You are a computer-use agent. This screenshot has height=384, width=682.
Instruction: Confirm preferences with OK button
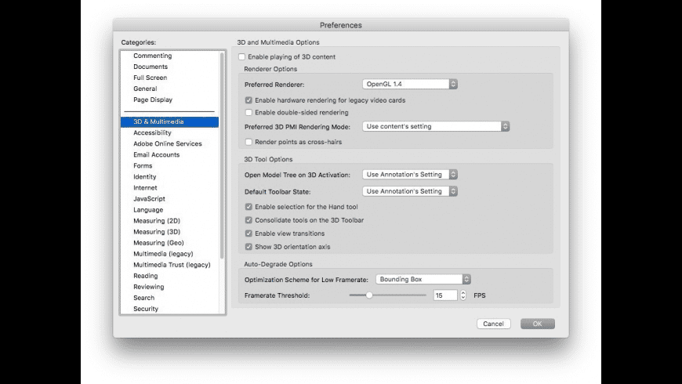538,324
